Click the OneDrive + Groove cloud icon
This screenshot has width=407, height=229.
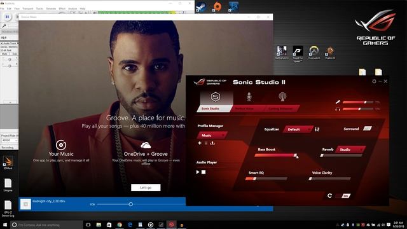pos(146,145)
